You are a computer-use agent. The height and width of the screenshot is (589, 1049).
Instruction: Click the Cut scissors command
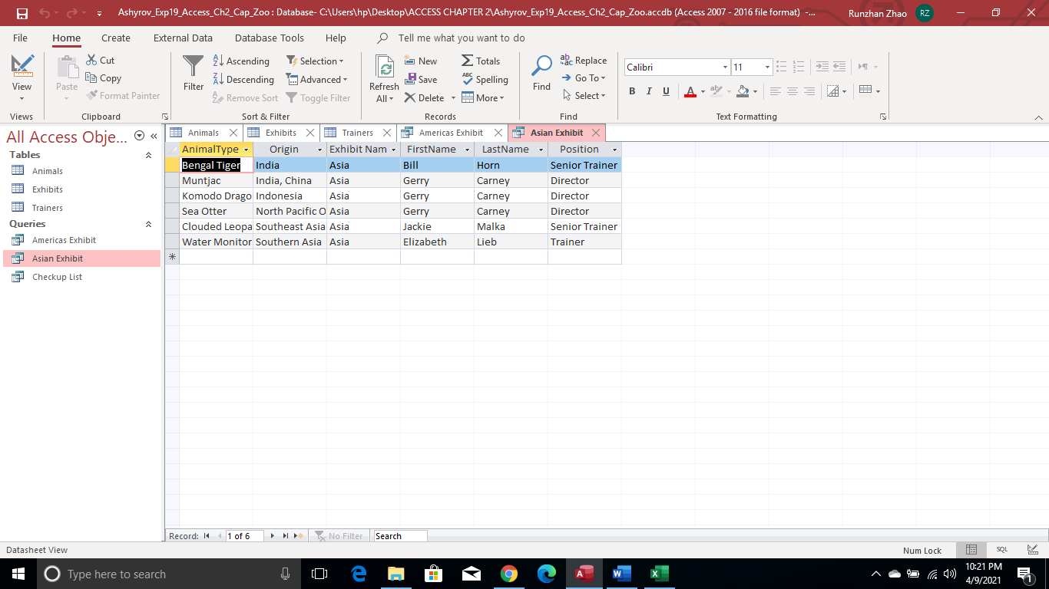[101, 60]
